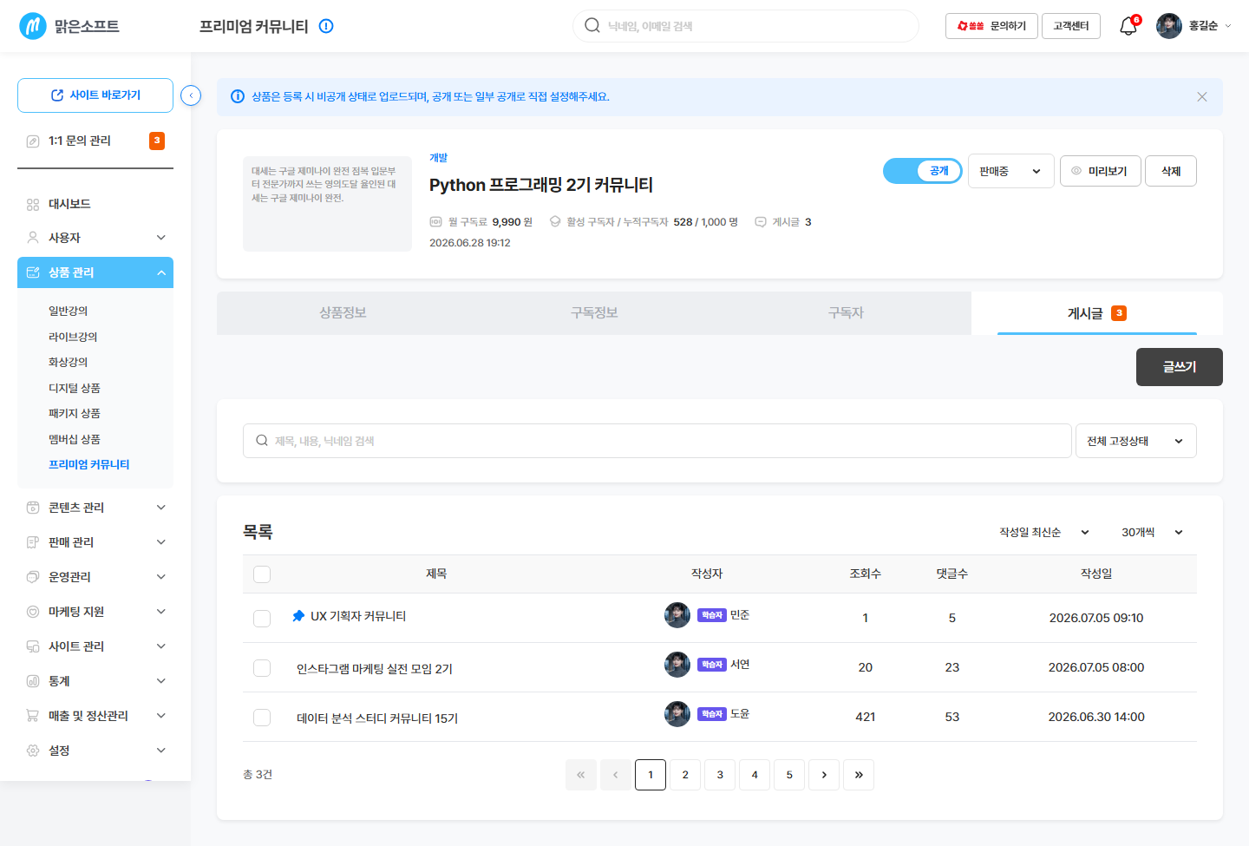Select the 게시글 tab
Viewport: 1249px width, 846px height.
[1097, 313]
